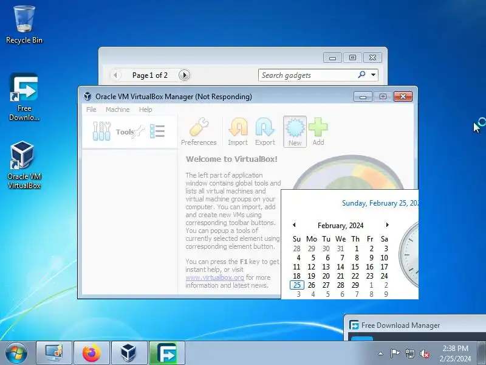
Task: Click the search magnifier in gadgets window
Action: coord(361,75)
